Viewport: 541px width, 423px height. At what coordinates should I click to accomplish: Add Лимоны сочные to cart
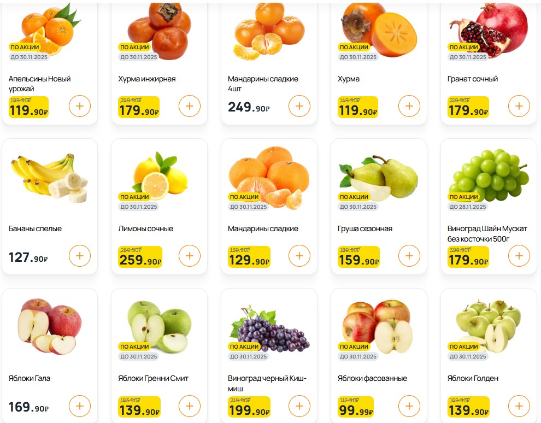coord(190,256)
